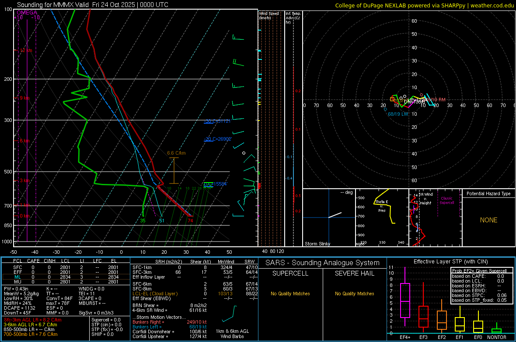
Task: Select the 12 km height marker
Action: (26, 50)
